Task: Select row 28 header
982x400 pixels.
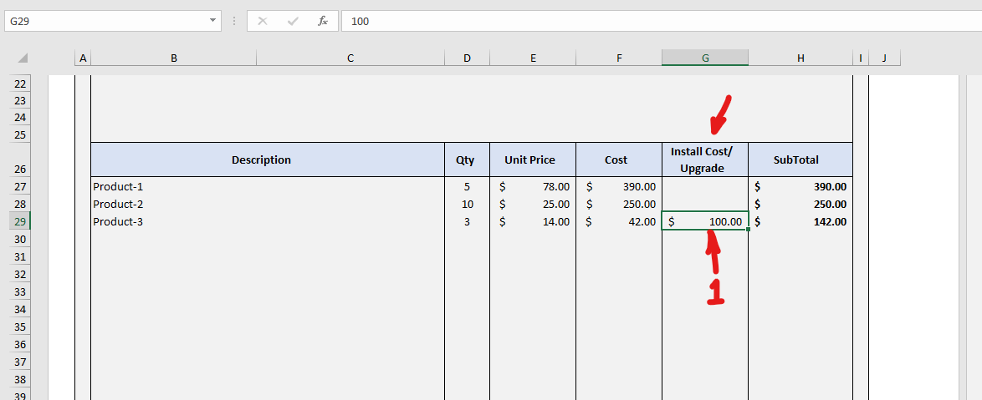Action: [x=20, y=204]
